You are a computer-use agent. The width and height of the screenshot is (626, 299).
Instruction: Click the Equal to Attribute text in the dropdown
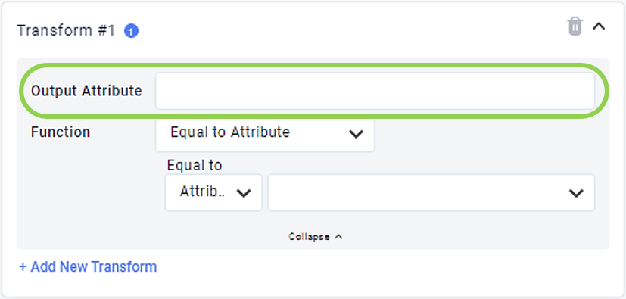(230, 132)
